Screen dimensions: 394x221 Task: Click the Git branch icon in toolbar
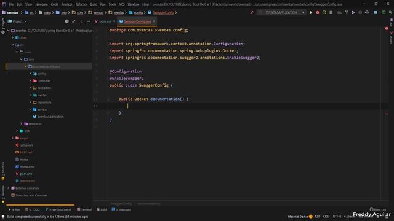[347, 12]
